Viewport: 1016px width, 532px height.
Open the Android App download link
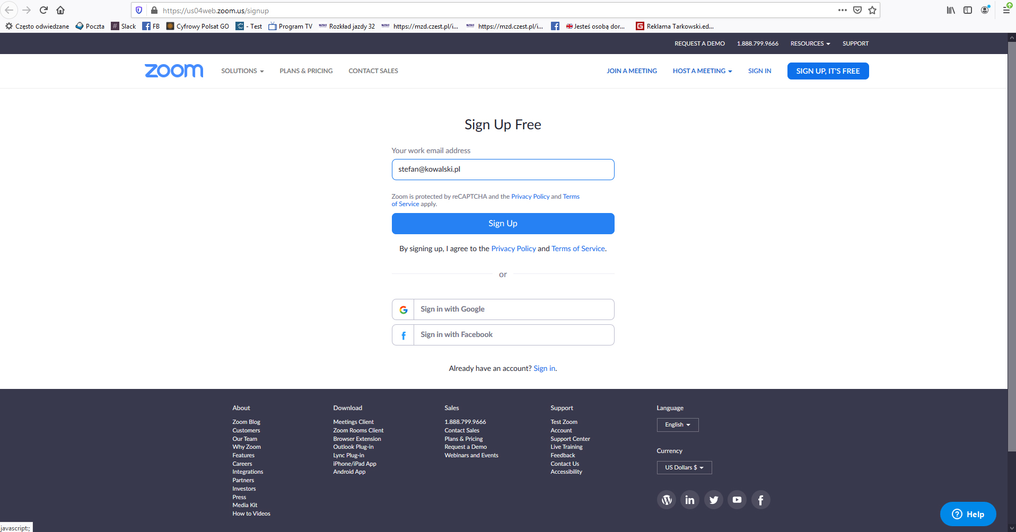[x=349, y=472]
